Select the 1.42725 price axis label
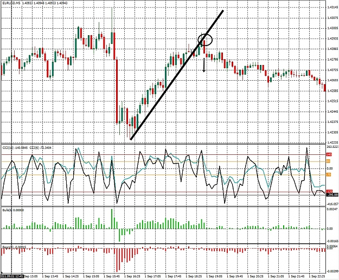This screenshot has width=339, height=280. [x=332, y=70]
